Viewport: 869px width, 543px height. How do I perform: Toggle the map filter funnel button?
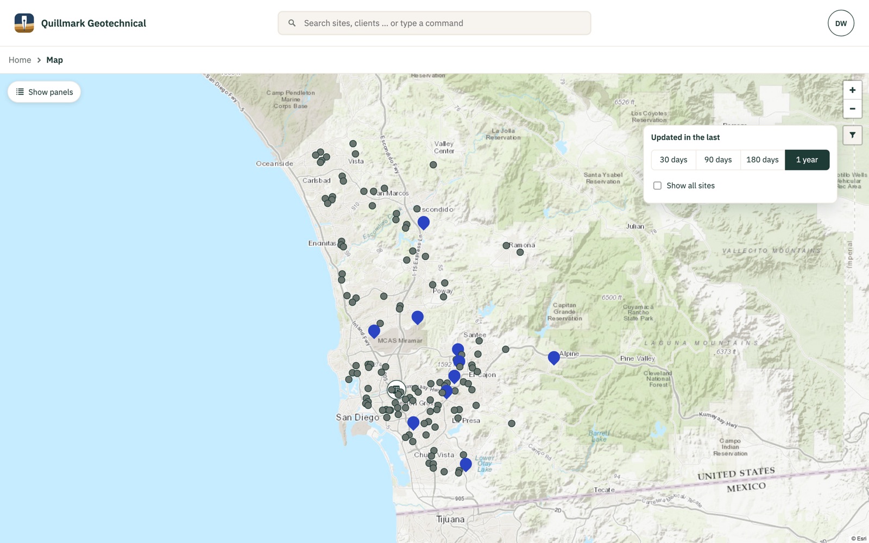coord(852,135)
